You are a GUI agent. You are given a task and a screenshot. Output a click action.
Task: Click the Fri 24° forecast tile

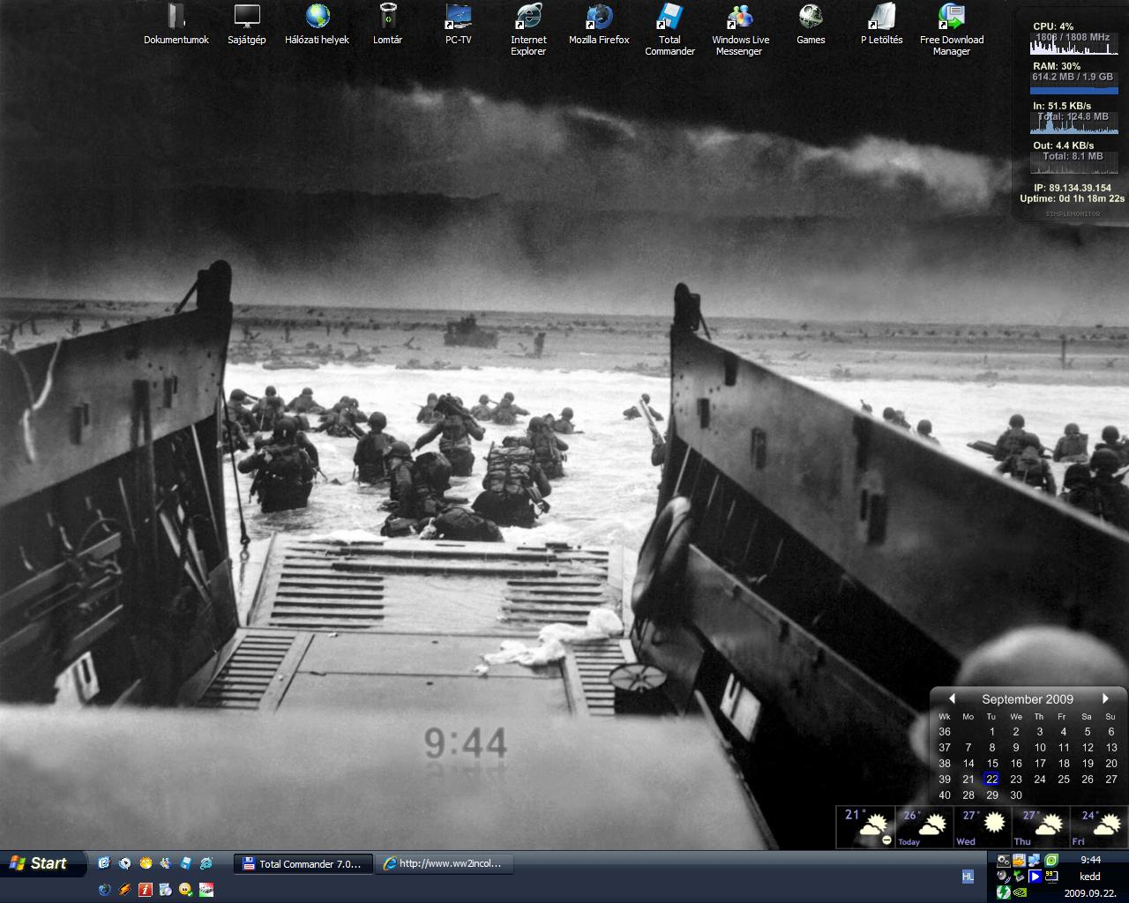(x=1099, y=827)
